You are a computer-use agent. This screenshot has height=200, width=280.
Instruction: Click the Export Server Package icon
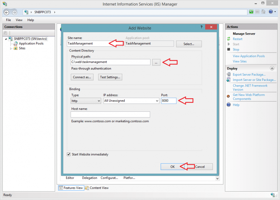point(229,74)
